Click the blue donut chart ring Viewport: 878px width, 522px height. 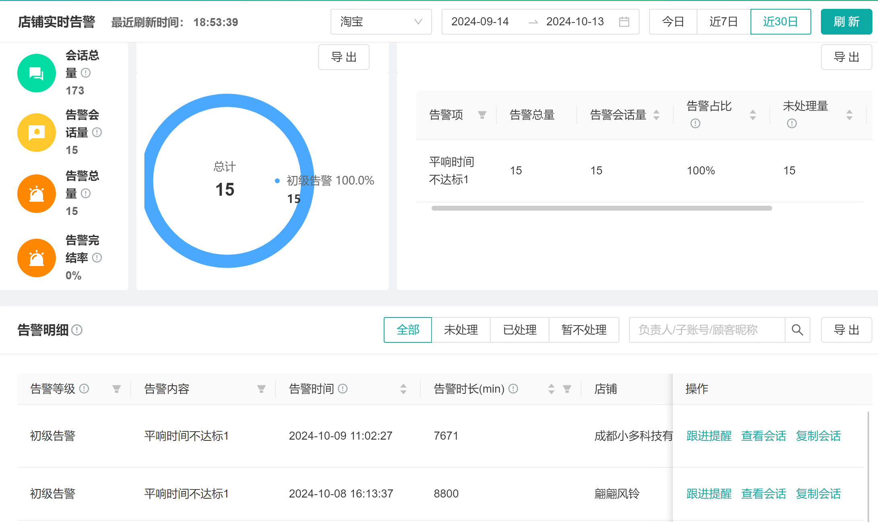[227, 100]
